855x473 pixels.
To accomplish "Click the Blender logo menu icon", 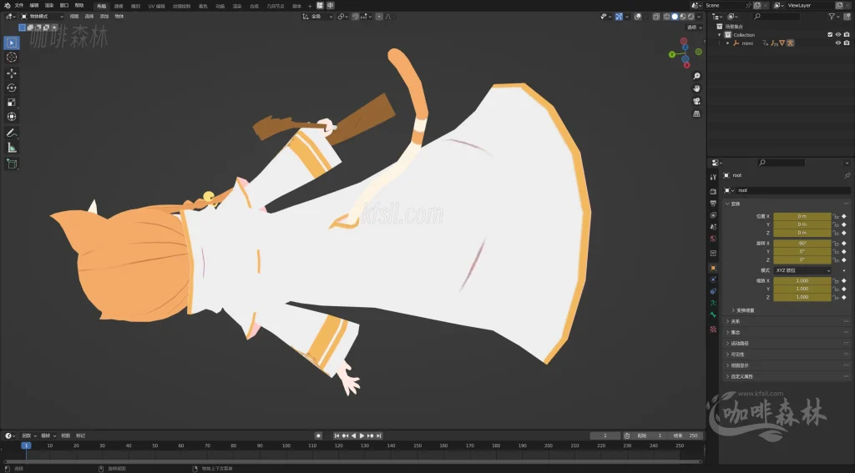I will click(x=7, y=6).
